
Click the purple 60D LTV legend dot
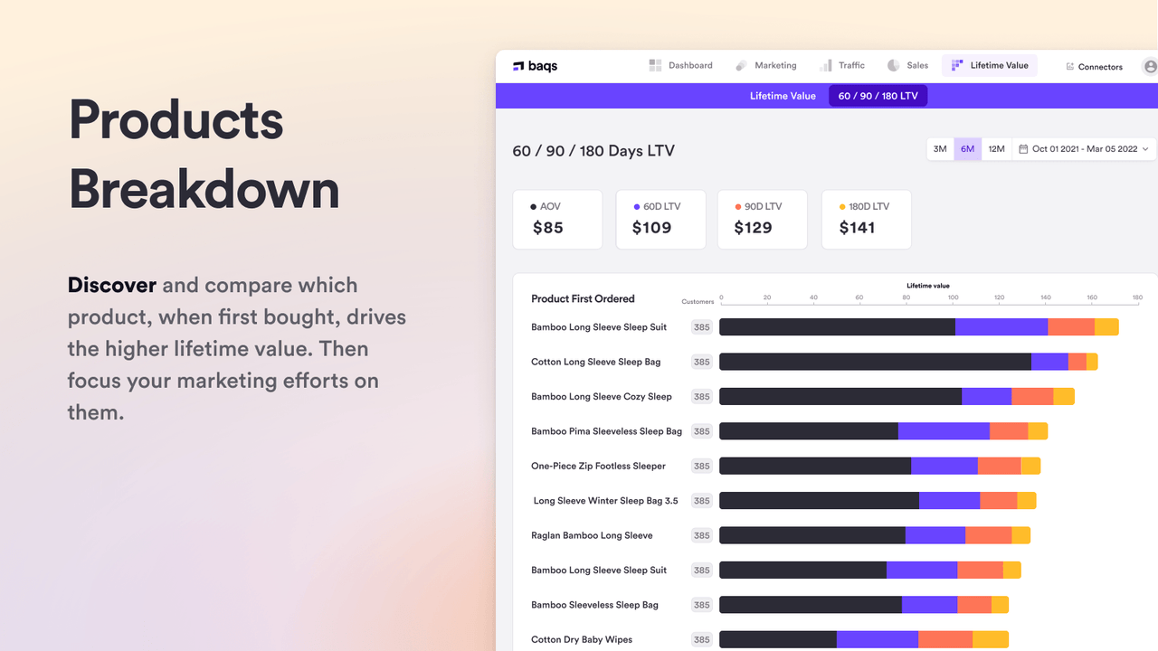point(637,207)
